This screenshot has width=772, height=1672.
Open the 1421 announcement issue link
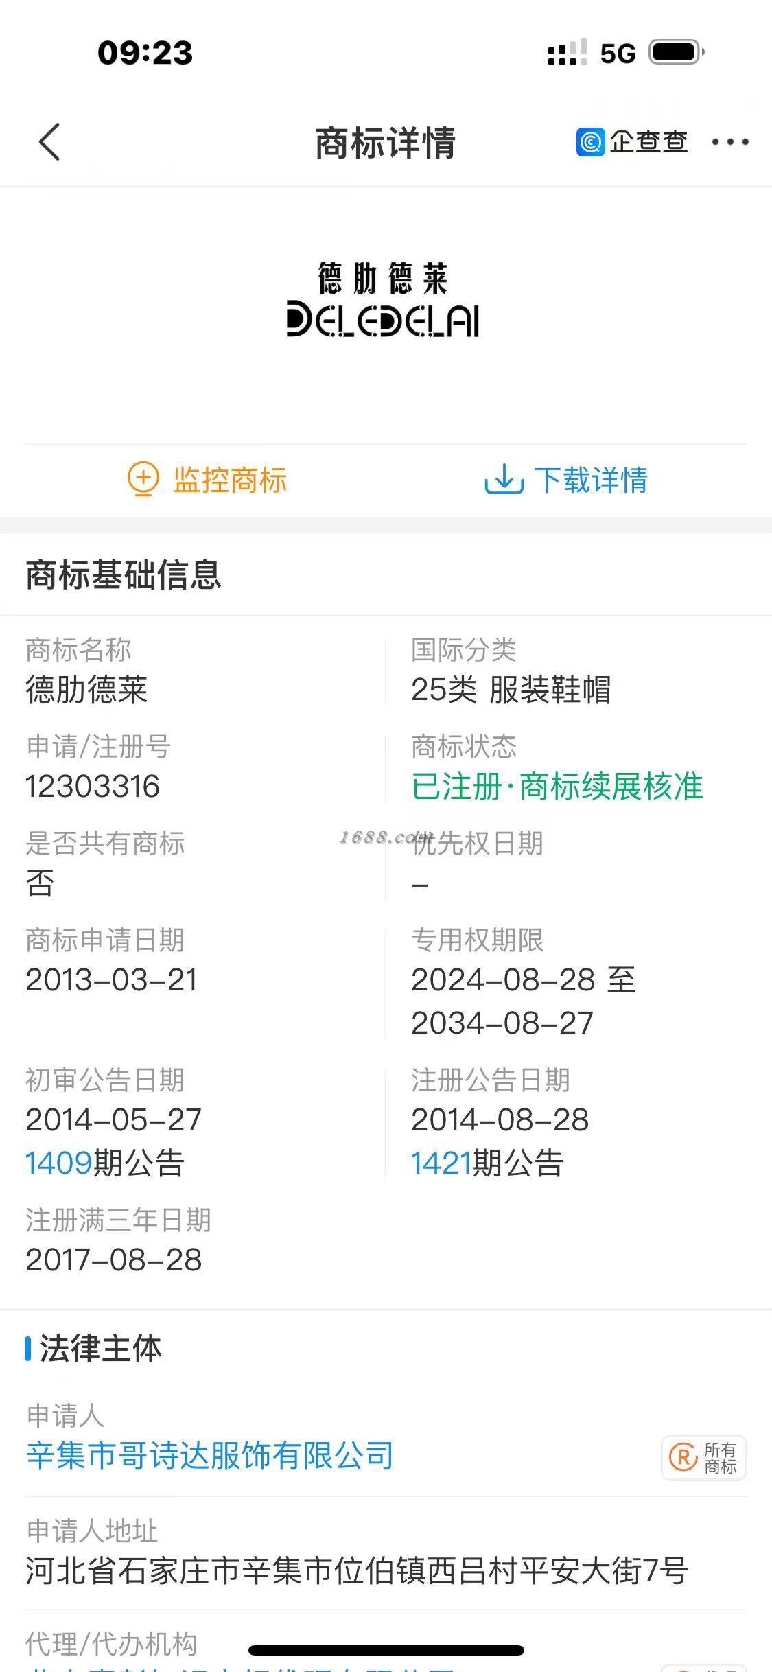[x=441, y=1163]
